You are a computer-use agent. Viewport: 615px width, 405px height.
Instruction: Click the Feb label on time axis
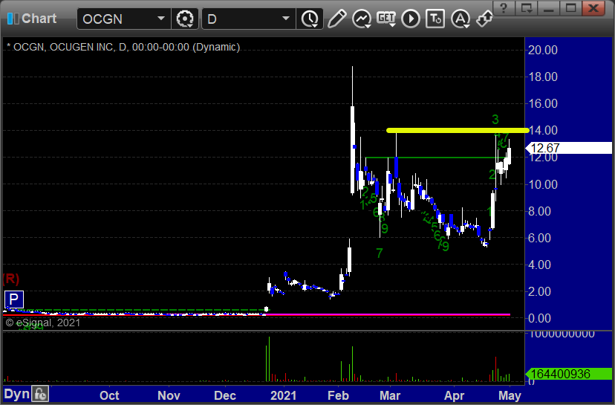[338, 395]
